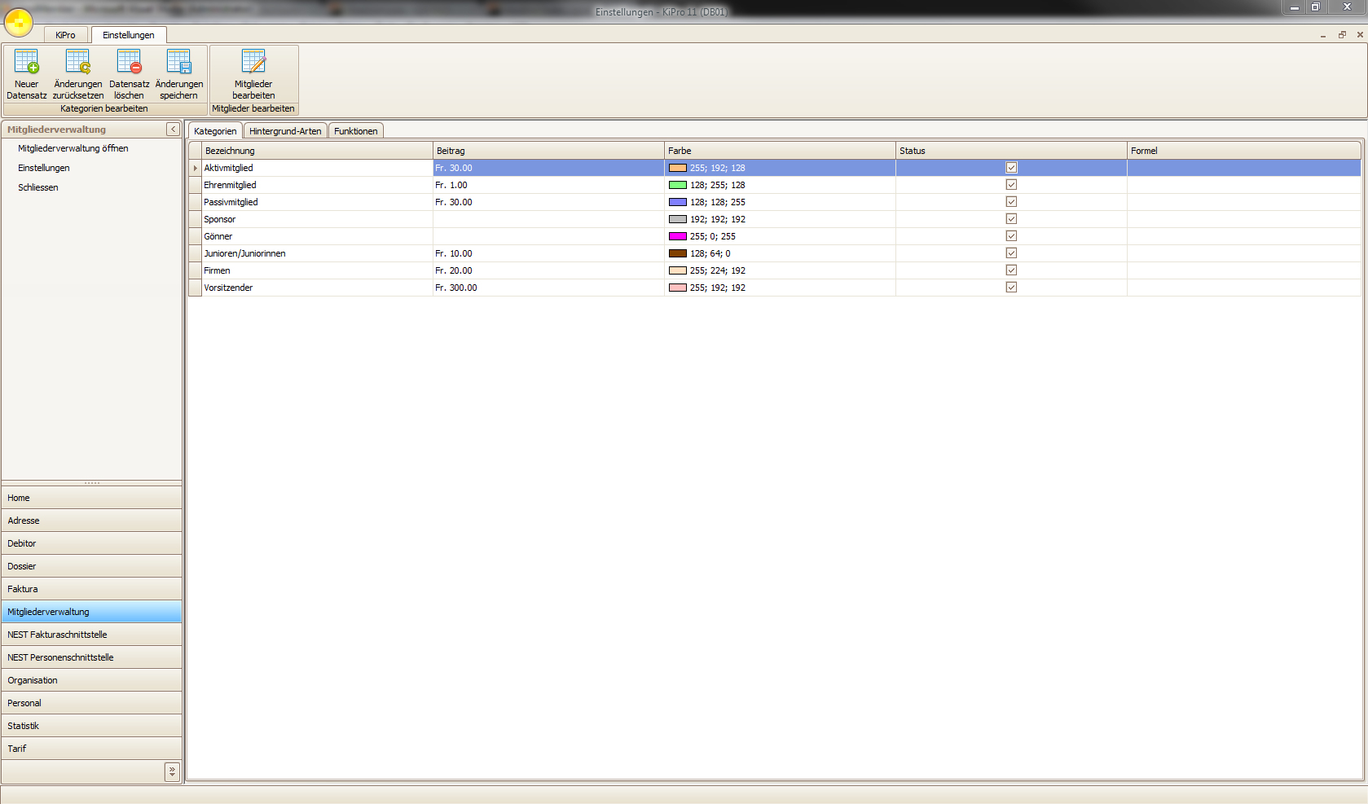This screenshot has width=1368, height=804.
Task: Restore the inner document window
Action: [1341, 35]
